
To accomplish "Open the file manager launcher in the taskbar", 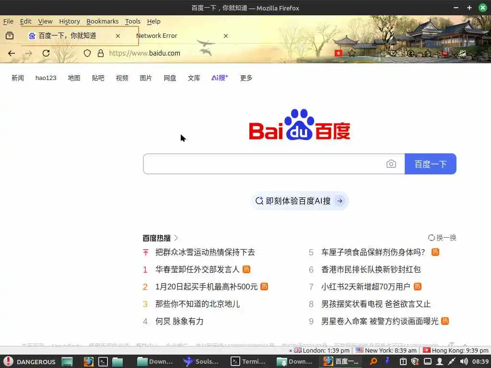I will pyautogui.click(x=117, y=361).
